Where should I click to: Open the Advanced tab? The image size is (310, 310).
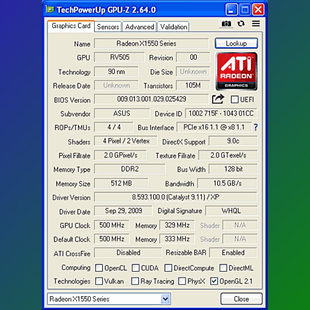pyautogui.click(x=140, y=27)
